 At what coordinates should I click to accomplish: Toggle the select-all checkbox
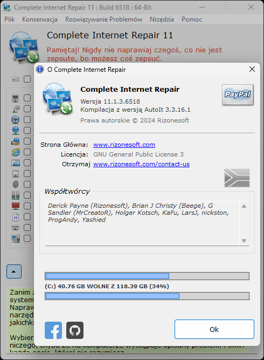[27, 79]
